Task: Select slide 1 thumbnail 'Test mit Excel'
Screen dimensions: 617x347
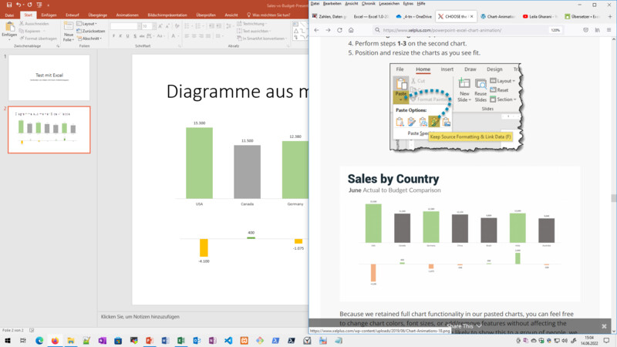Action: 49,78
